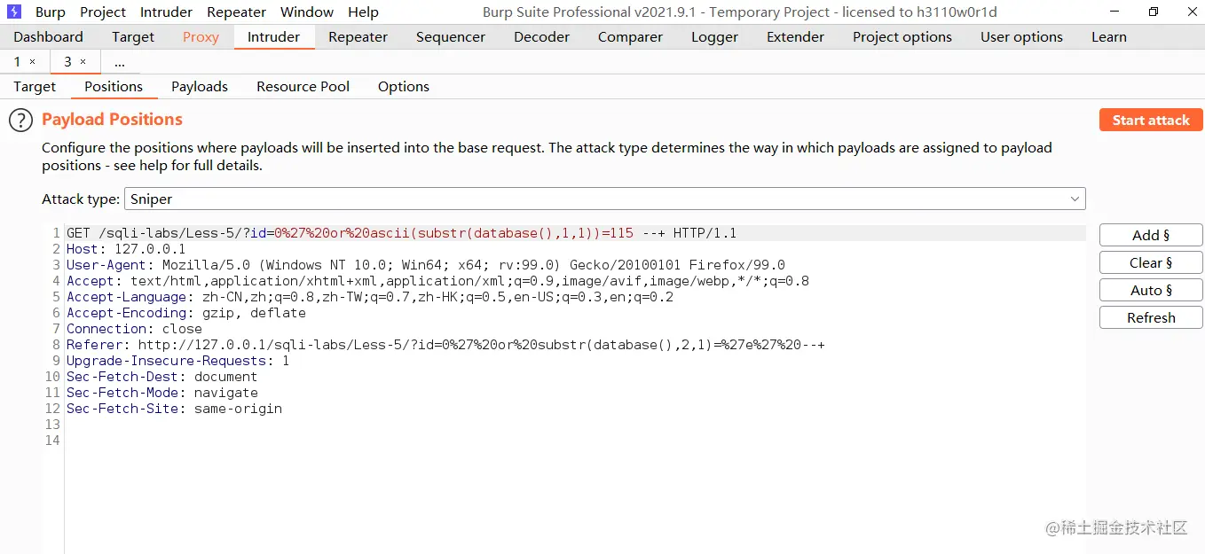
Task: Select Intruder attack tab 1
Action: [17, 62]
